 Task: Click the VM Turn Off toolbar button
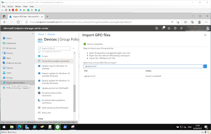click(10, 10)
